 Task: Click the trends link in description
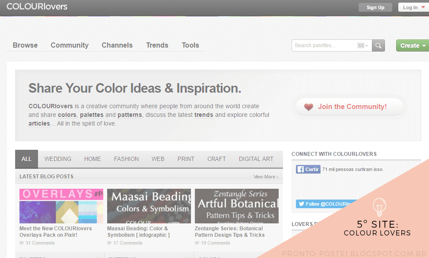pos(203,115)
